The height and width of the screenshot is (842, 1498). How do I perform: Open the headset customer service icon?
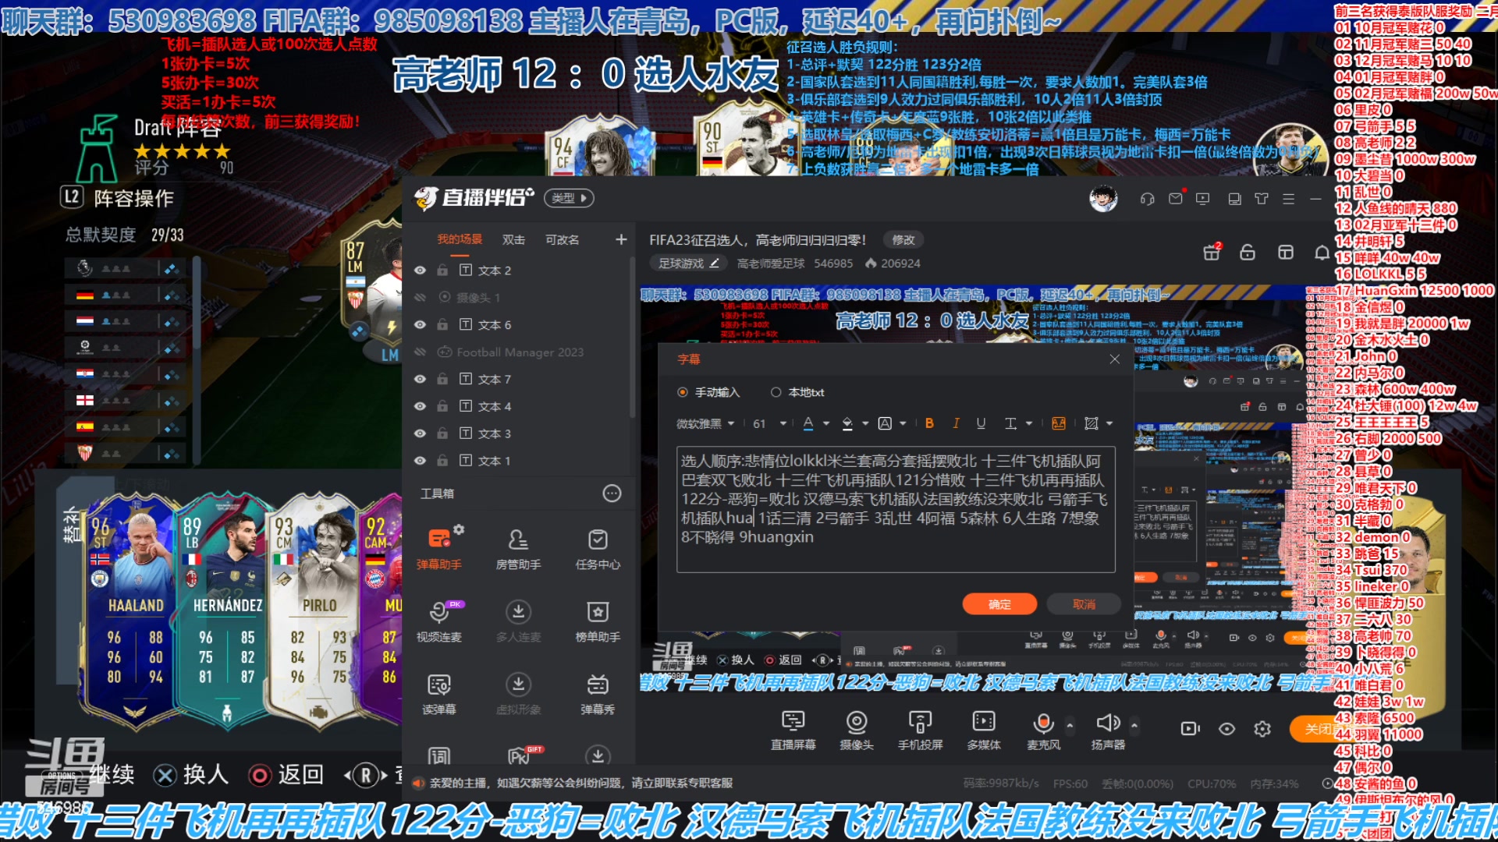coord(1147,199)
